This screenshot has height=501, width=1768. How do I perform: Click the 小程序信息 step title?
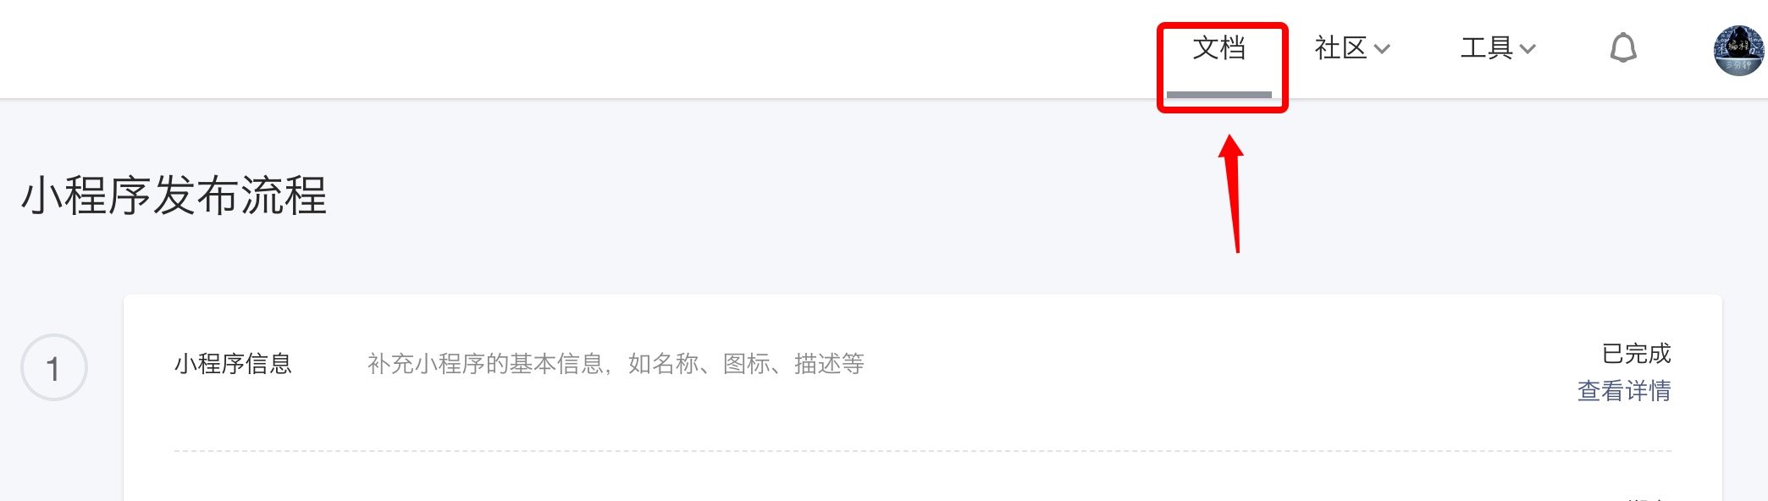(233, 364)
